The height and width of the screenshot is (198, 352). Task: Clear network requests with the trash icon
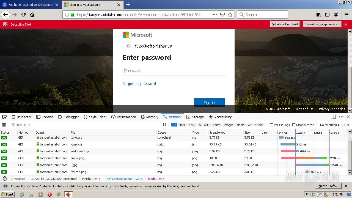(x=4, y=125)
